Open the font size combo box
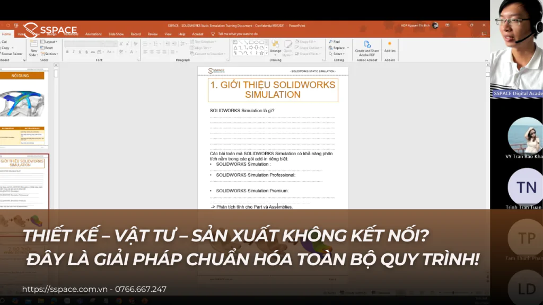This screenshot has height=305, width=543. pyautogui.click(x=111, y=44)
